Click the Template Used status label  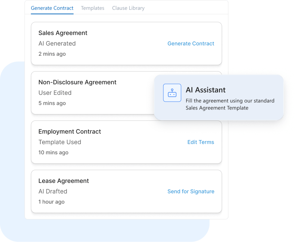(60, 142)
